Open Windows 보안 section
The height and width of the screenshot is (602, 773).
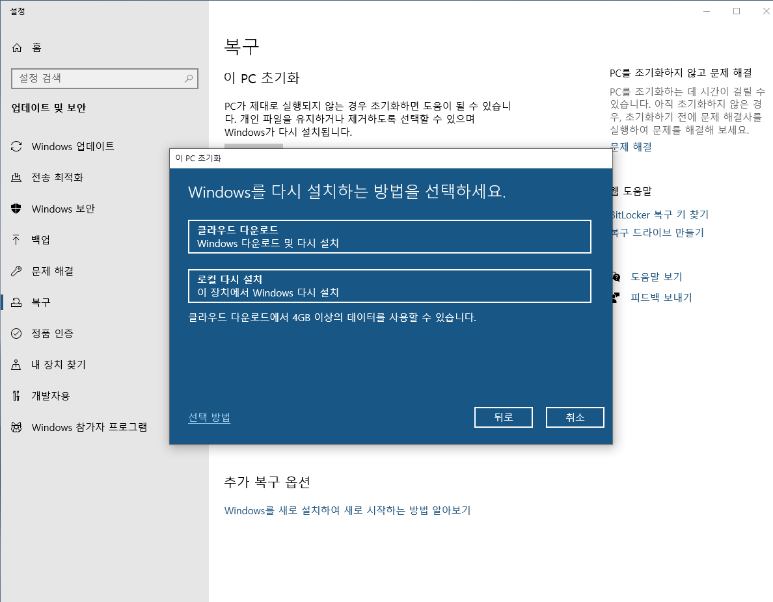63,209
